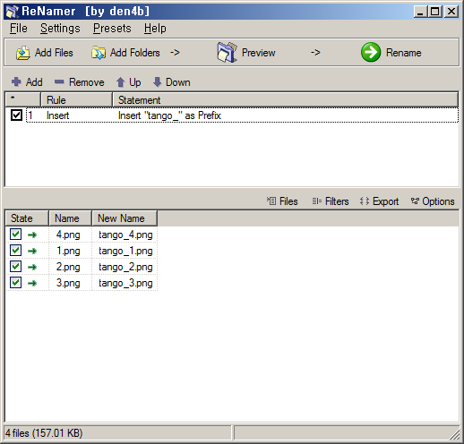Move rule up with arrow icon

[121, 82]
